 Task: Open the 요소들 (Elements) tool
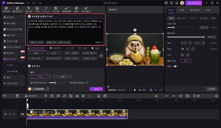click(x=56, y=10)
